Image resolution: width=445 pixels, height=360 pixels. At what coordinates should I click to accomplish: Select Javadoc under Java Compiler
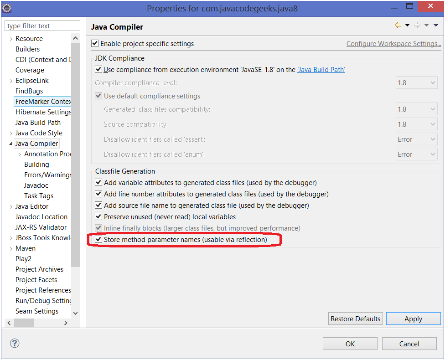36,185
